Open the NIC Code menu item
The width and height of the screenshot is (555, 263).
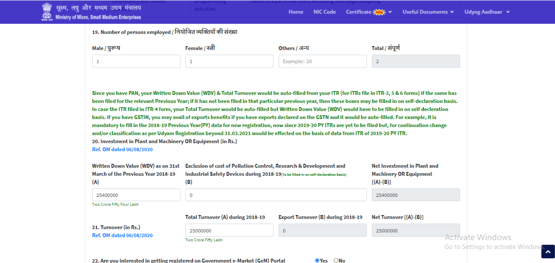[324, 12]
